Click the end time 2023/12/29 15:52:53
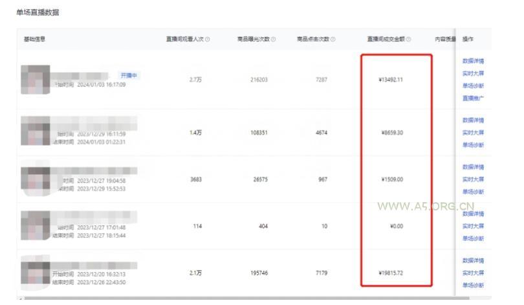 (102, 188)
